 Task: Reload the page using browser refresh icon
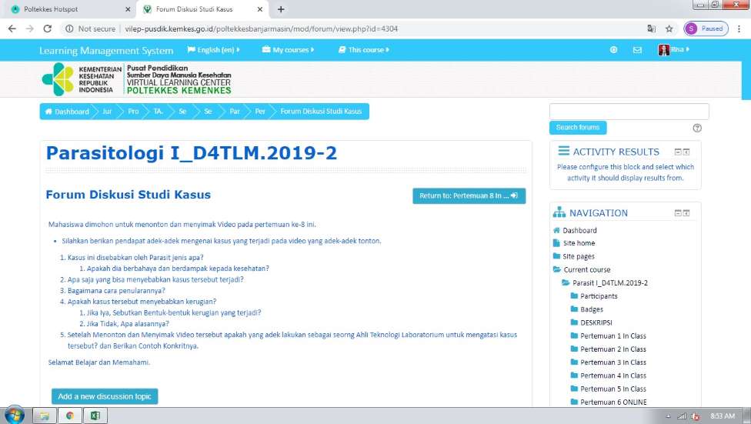tap(48, 28)
